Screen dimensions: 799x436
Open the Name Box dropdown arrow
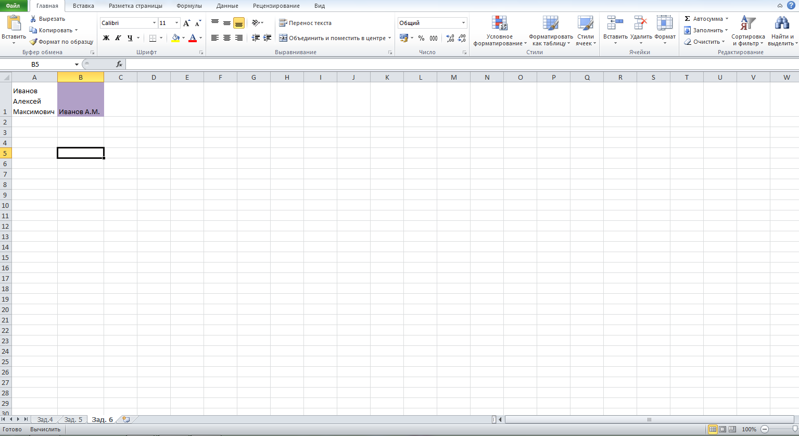(77, 64)
